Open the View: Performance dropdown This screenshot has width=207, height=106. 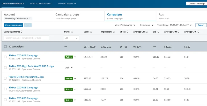[125, 25]
